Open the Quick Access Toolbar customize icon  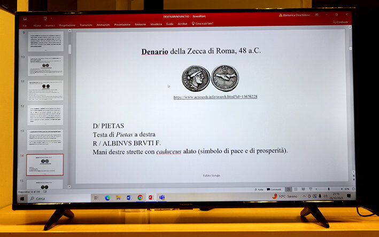pos(45,18)
